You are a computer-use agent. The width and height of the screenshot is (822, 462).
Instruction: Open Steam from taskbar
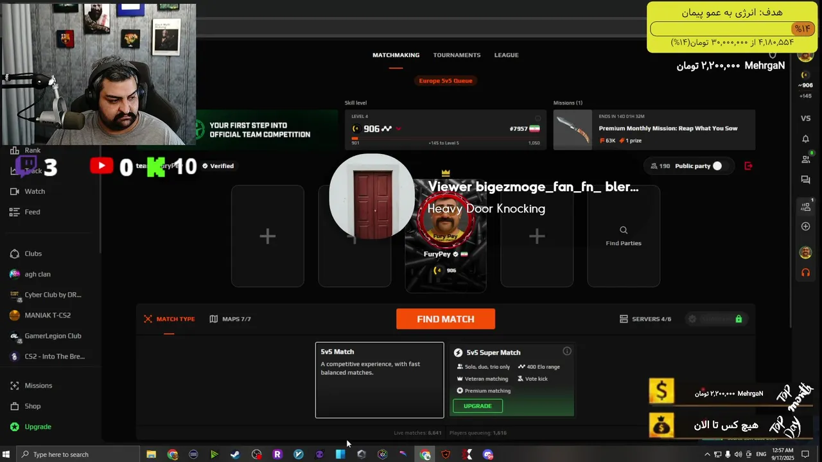click(x=235, y=454)
